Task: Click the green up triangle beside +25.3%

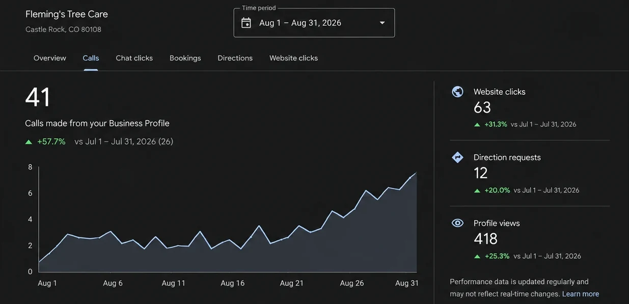Action: click(x=477, y=256)
